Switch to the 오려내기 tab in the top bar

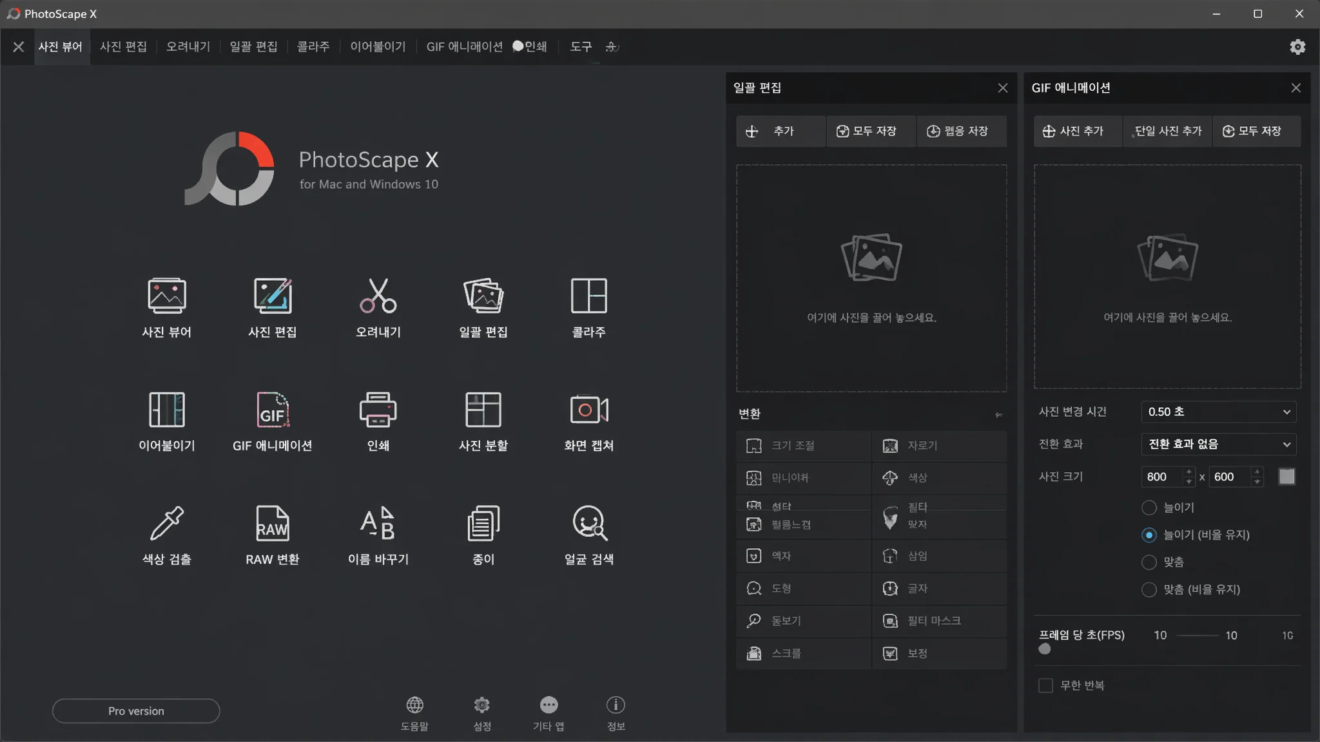[188, 46]
